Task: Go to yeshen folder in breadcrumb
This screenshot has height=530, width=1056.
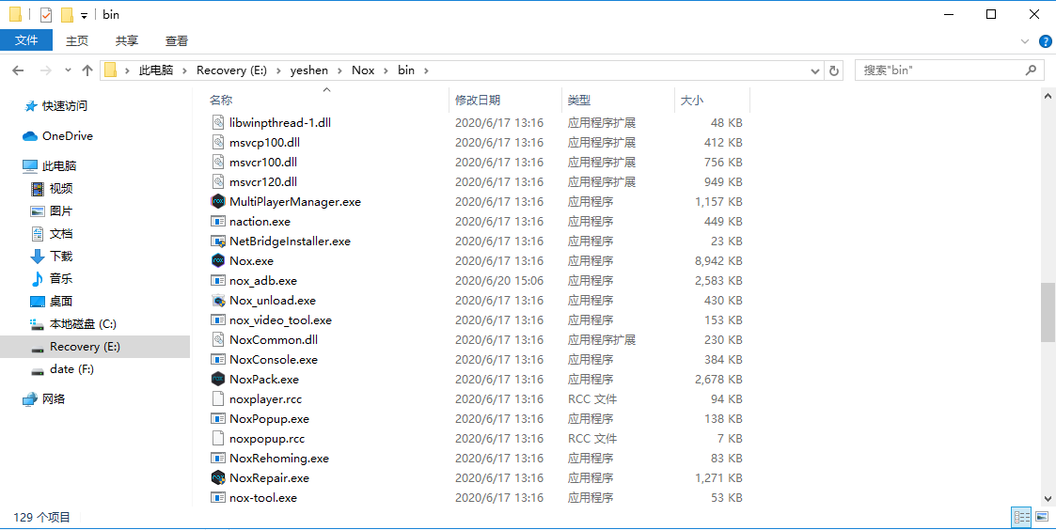Action: coord(309,70)
